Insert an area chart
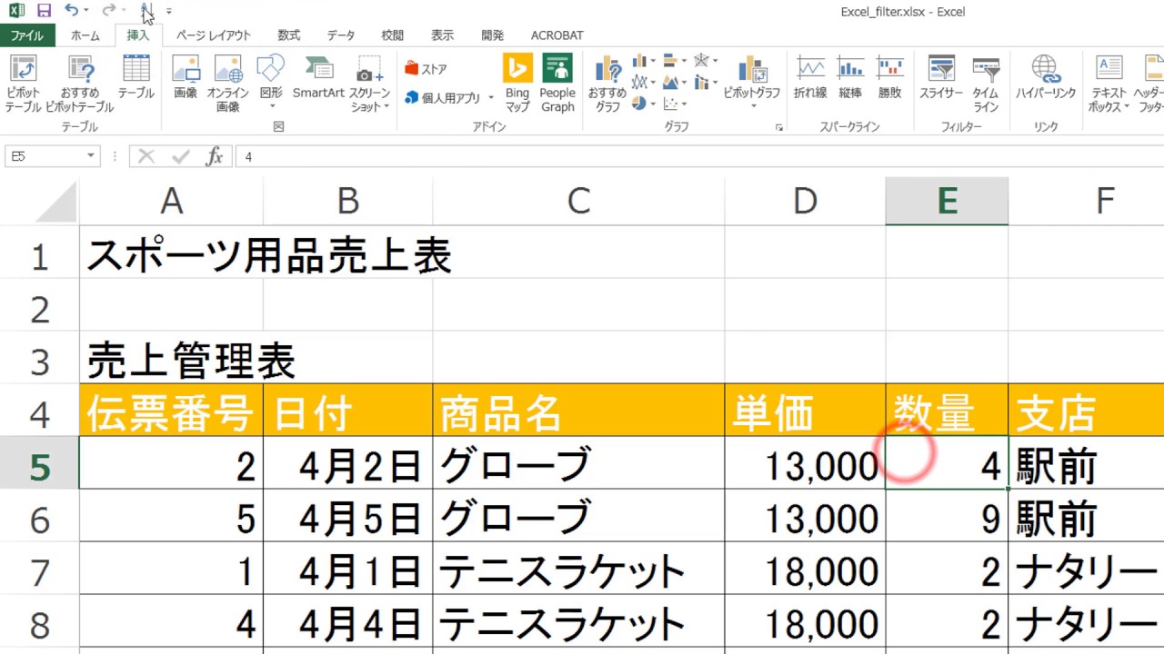This screenshot has width=1164, height=654. click(x=675, y=82)
